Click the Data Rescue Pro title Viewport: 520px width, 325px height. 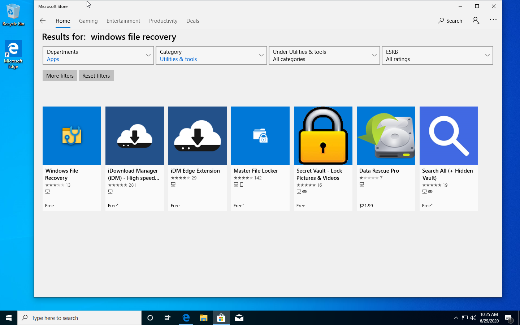tap(379, 171)
